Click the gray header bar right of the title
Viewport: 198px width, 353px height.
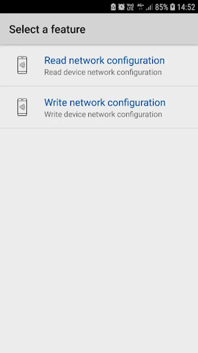tap(141, 29)
